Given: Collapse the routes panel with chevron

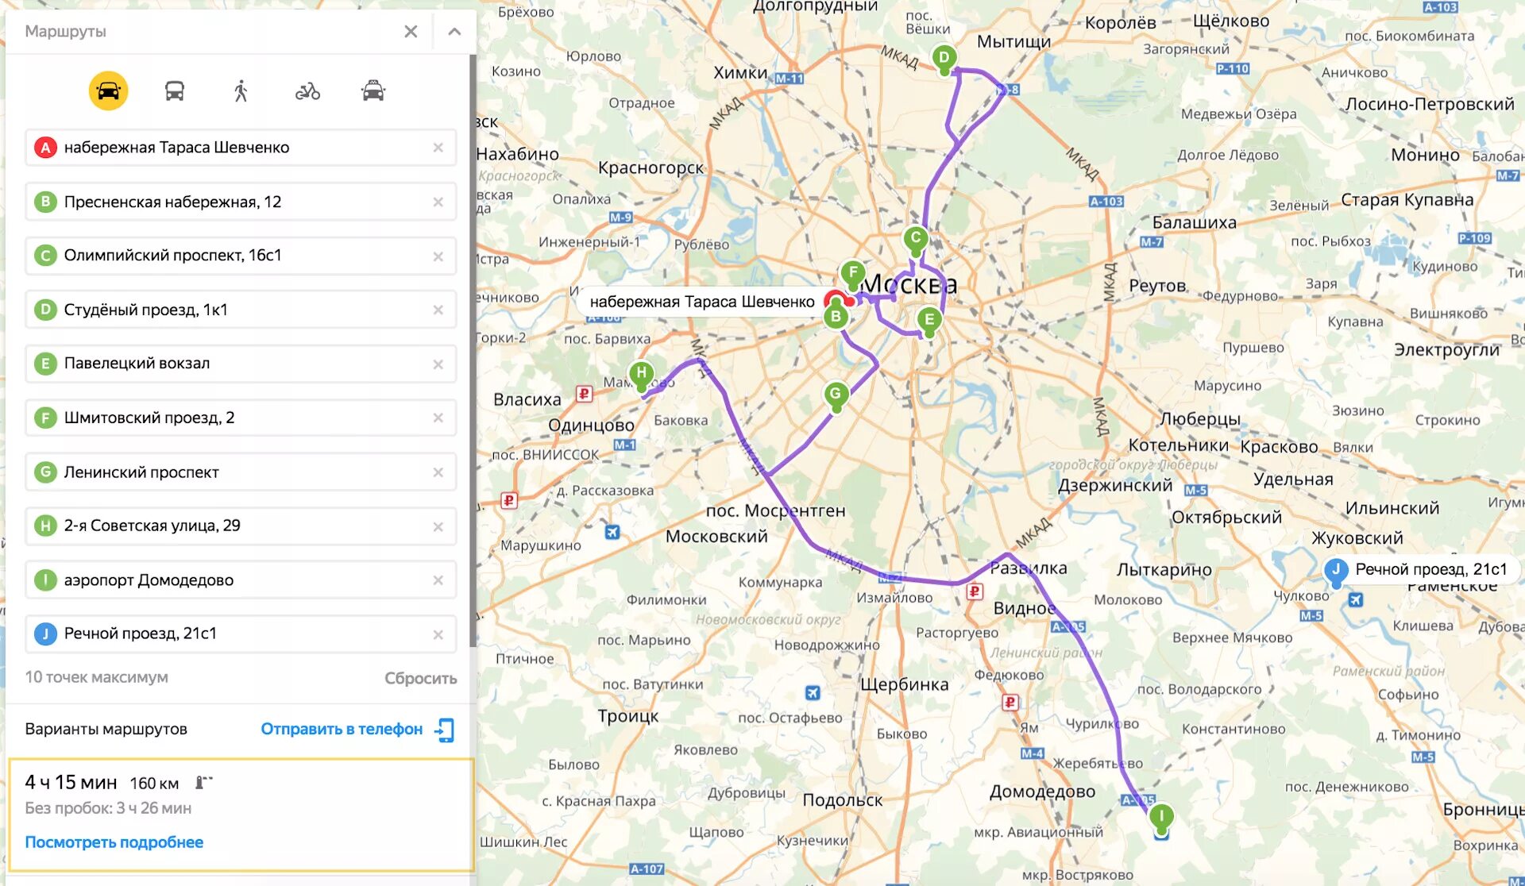Looking at the screenshot, I should click(454, 32).
